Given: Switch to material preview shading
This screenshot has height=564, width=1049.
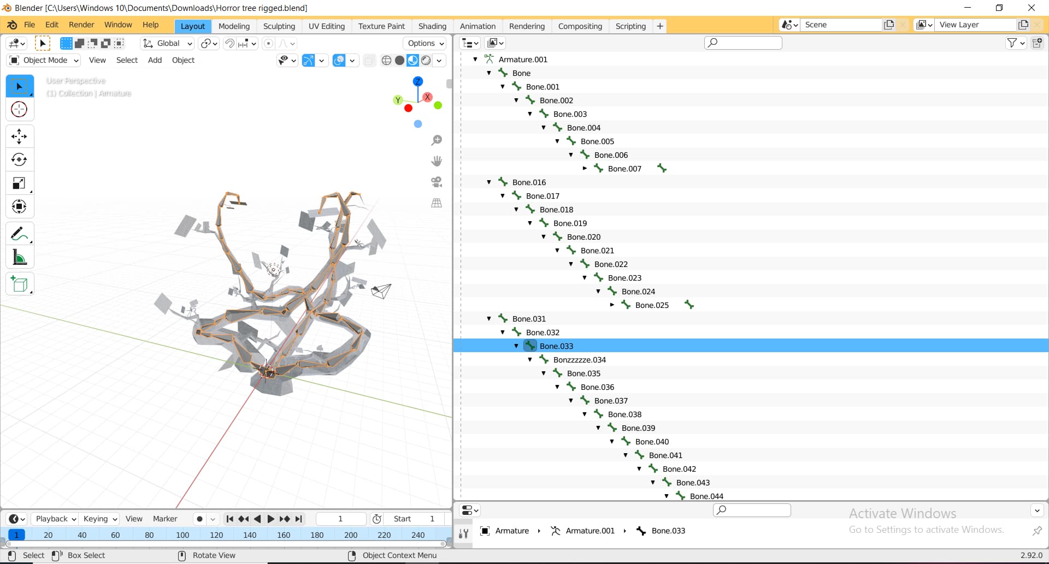Looking at the screenshot, I should 413,60.
